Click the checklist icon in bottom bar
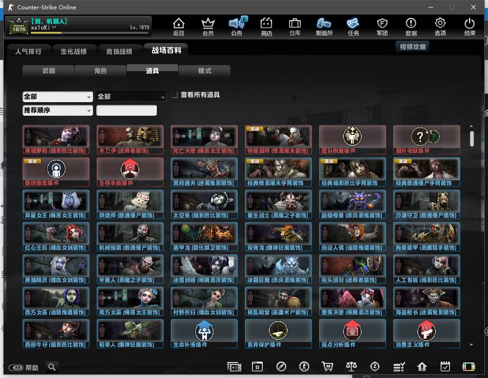The height and width of the screenshot is (378, 488). pyautogui.click(x=399, y=367)
